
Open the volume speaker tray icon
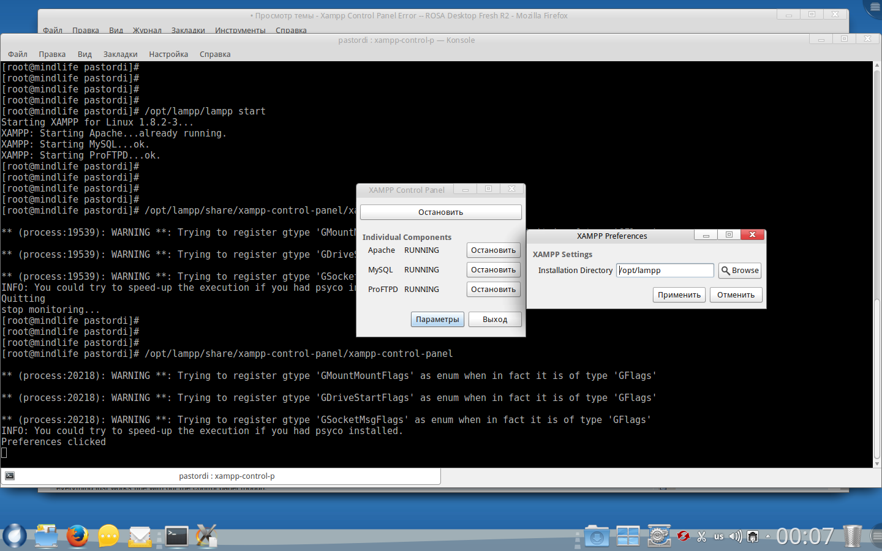[x=736, y=536]
